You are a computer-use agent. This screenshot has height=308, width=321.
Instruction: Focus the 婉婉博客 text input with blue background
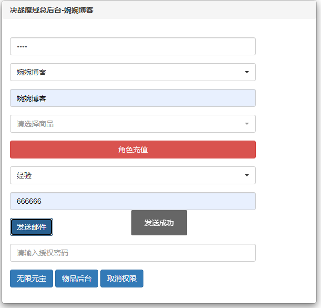coord(132,98)
